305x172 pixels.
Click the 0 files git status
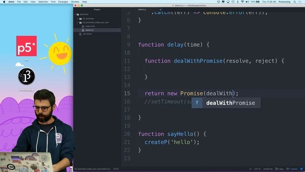click(x=279, y=169)
